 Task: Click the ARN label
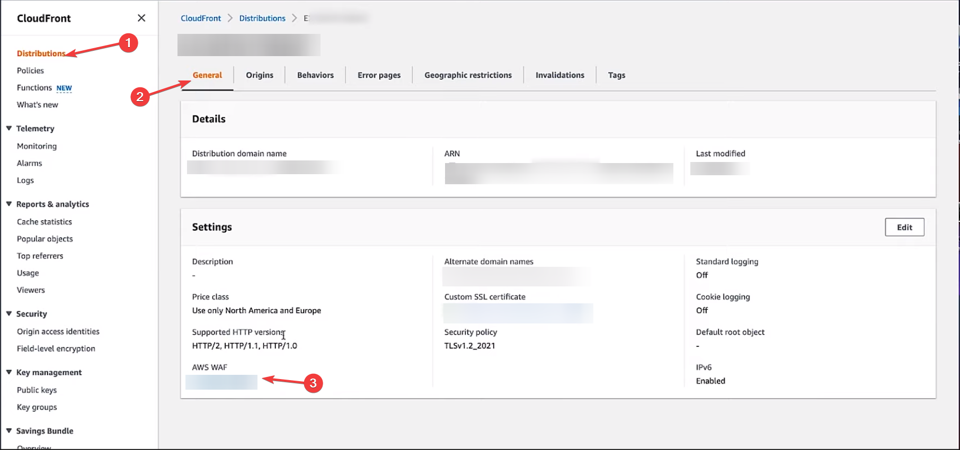[x=452, y=154]
